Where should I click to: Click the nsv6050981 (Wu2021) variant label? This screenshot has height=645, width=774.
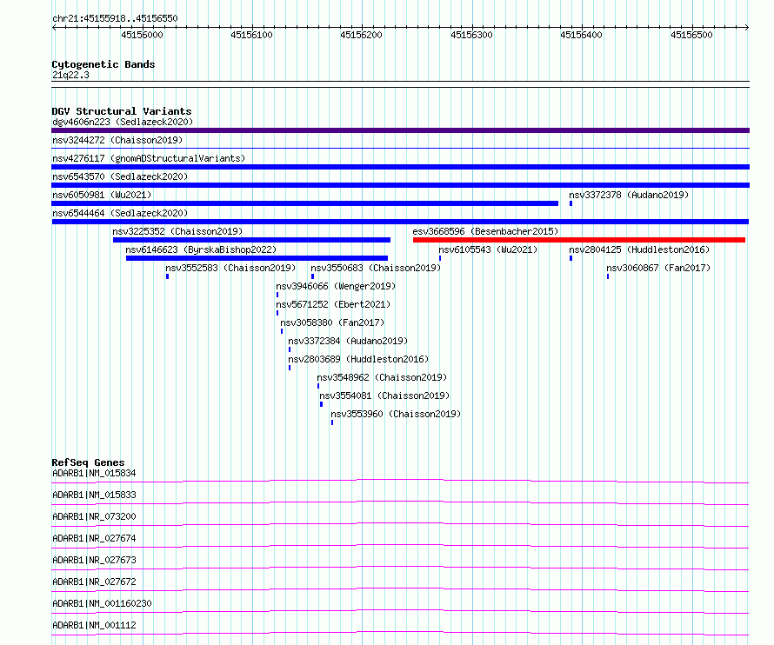[x=102, y=195]
